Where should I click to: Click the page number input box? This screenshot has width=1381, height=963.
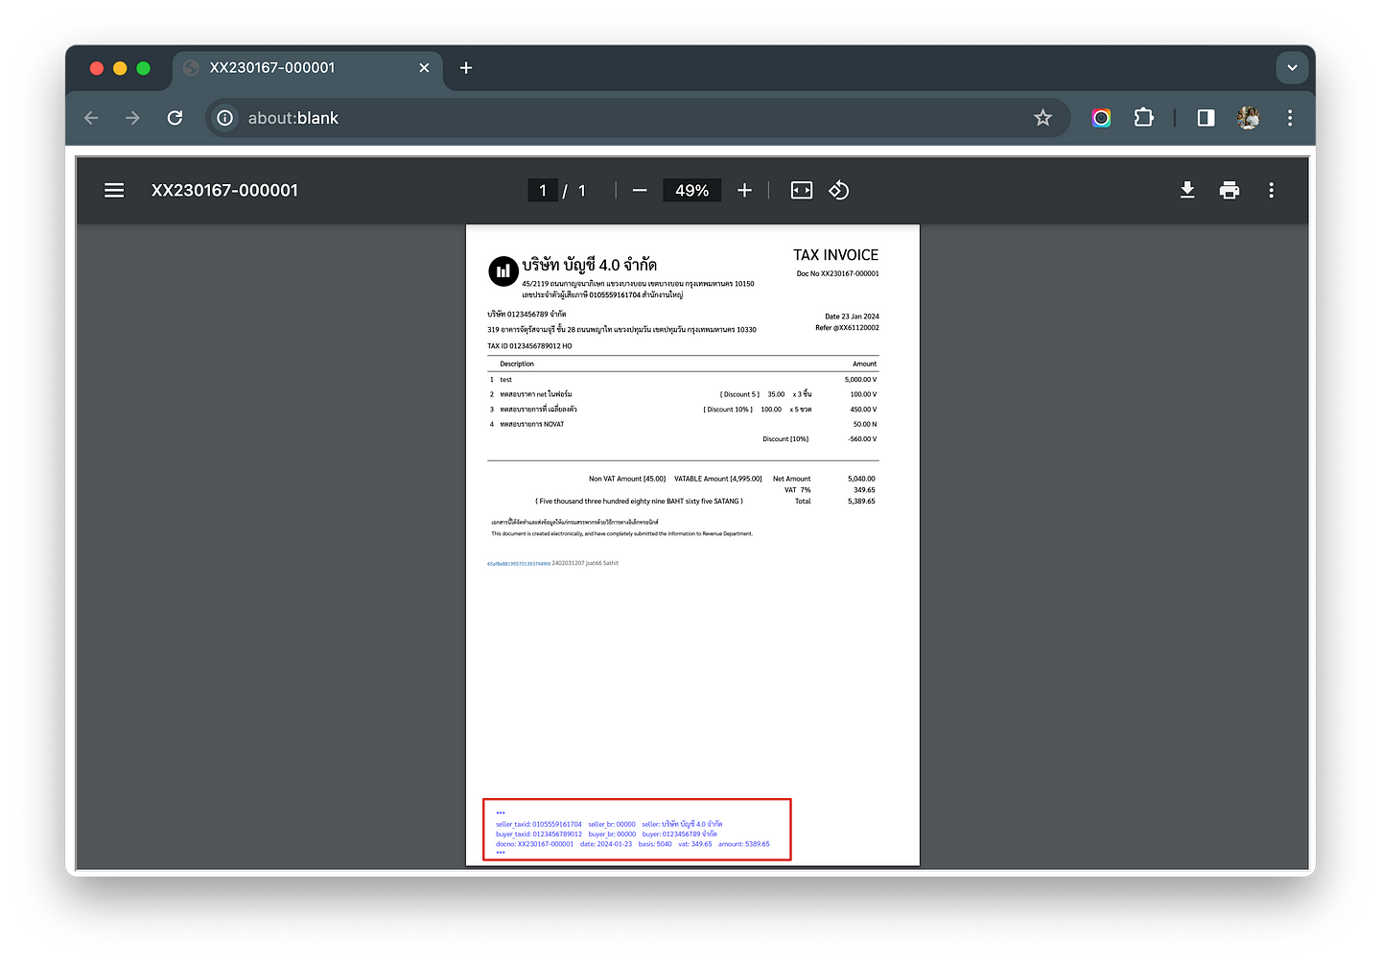pos(543,190)
